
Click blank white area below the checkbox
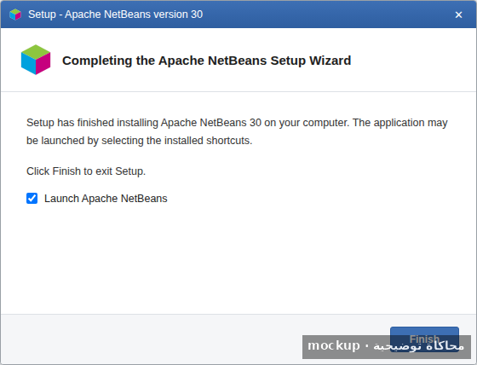238,259
